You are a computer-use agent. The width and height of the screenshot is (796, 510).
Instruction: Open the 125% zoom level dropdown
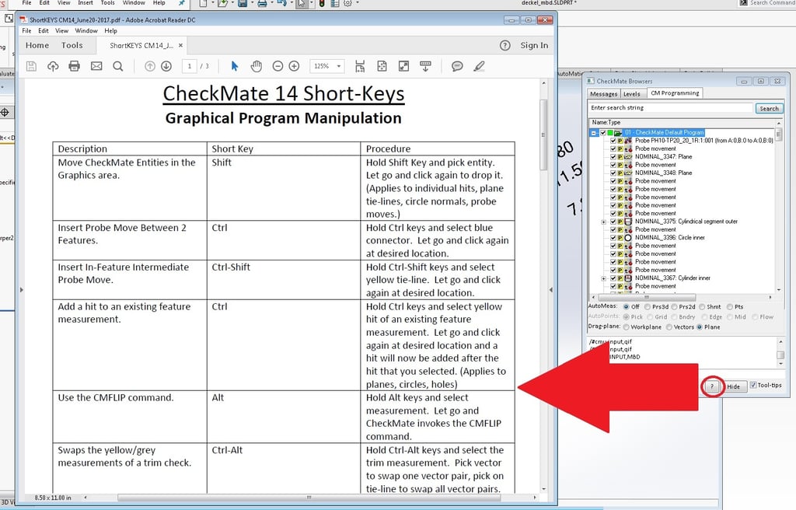[x=327, y=66]
